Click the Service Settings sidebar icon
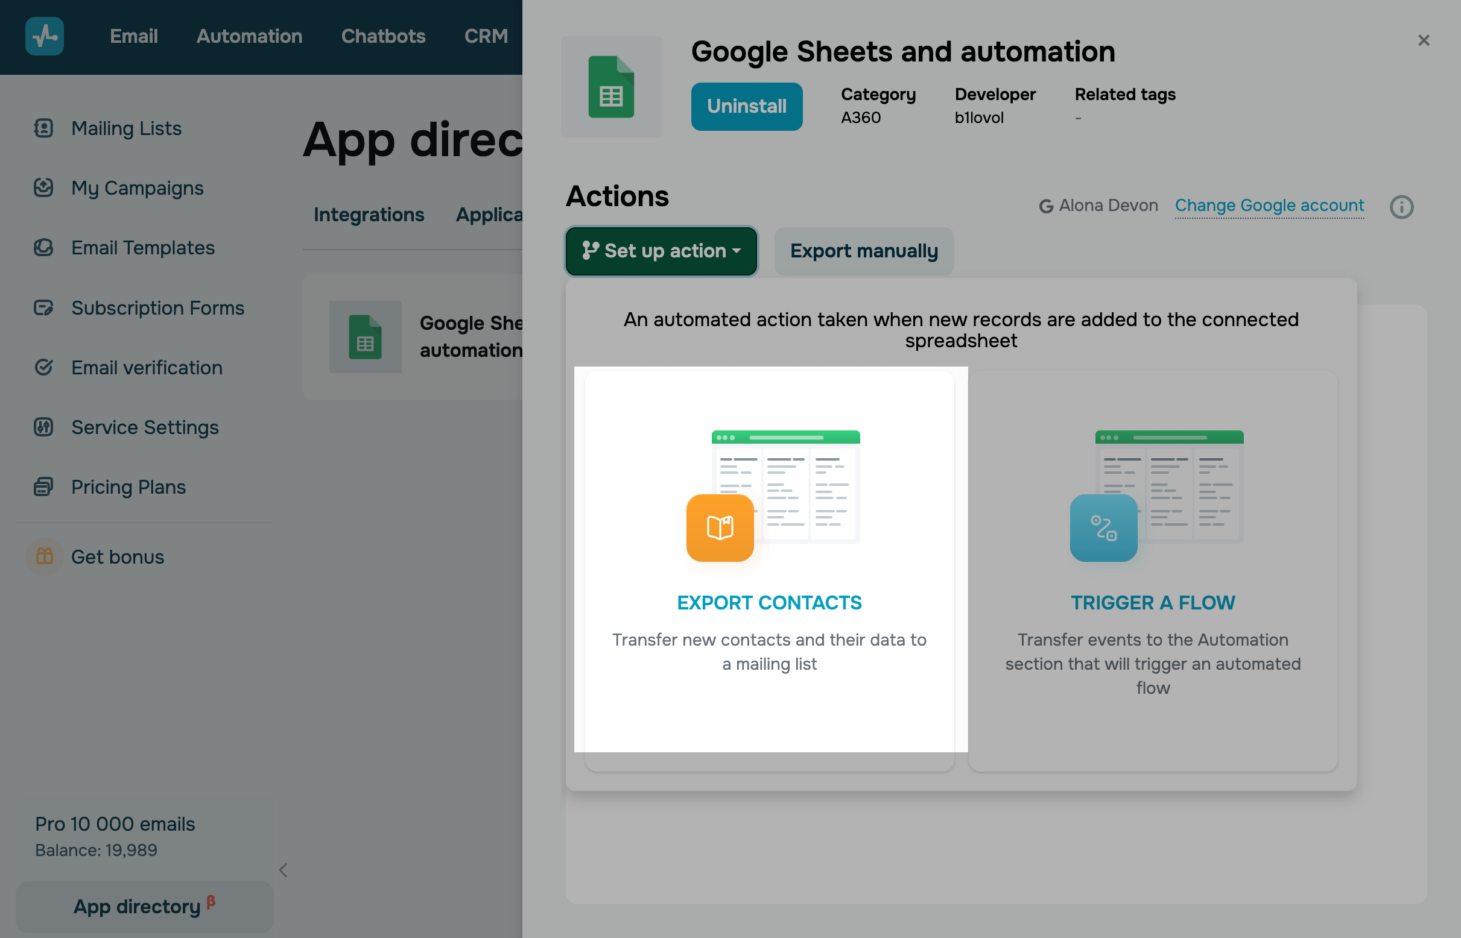This screenshot has width=1461, height=938. click(x=43, y=427)
